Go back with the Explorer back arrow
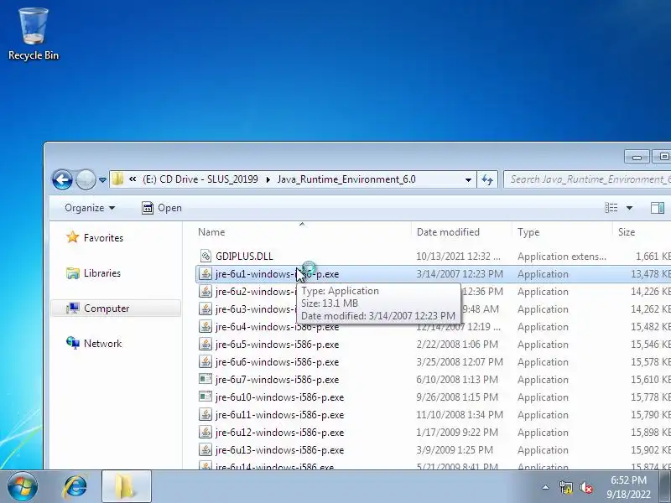The image size is (671, 503). [62, 179]
